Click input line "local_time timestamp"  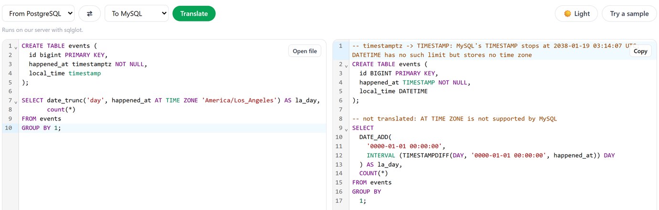(65, 73)
